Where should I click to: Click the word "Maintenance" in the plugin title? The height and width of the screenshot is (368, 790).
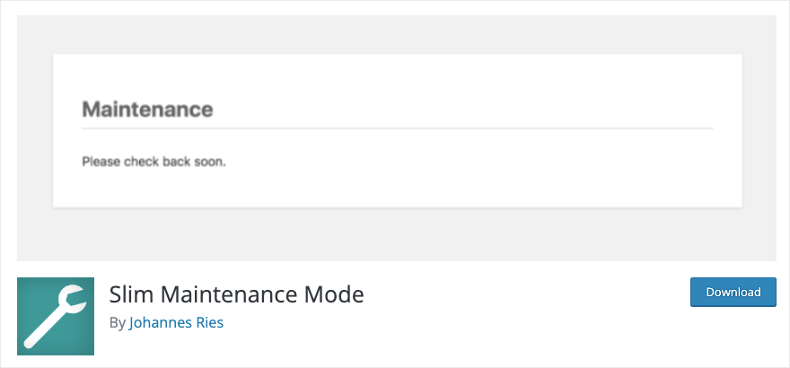click(230, 294)
